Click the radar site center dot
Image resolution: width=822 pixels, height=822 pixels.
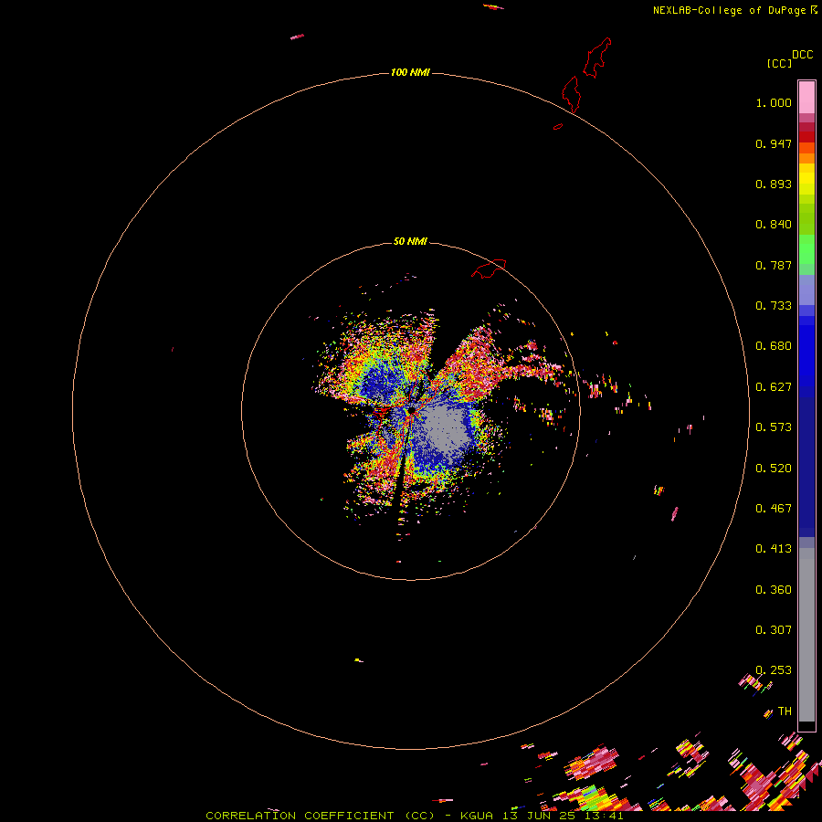point(412,410)
